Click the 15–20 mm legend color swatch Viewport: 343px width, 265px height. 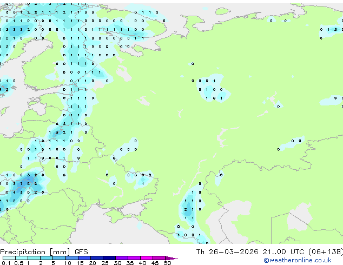pyautogui.click(x=84, y=258)
